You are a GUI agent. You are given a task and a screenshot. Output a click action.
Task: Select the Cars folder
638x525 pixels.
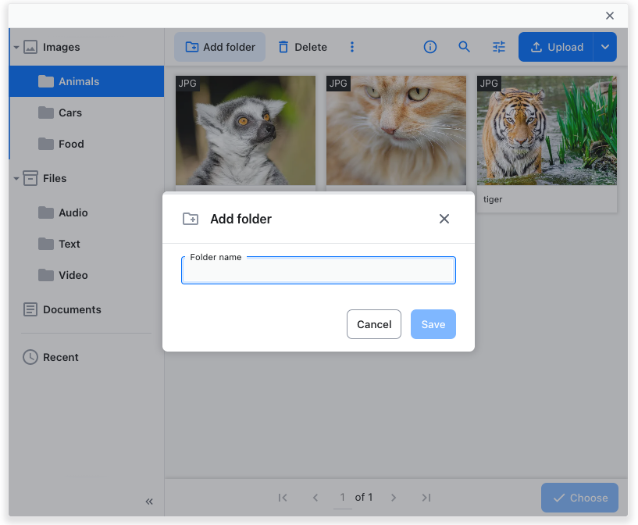pyautogui.click(x=68, y=112)
